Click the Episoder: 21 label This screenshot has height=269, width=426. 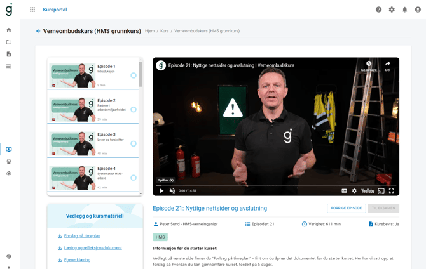pos(263,224)
